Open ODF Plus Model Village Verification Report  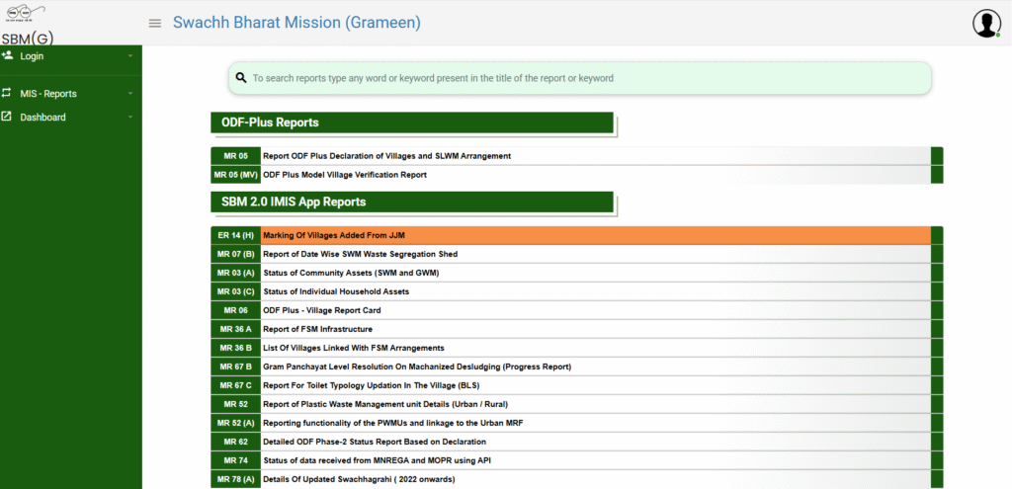(345, 175)
